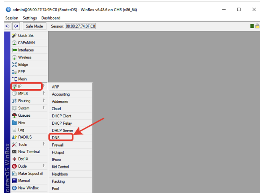Click the Make Supout.rif icon
Screen dimensions: 261x194
coord(14,173)
